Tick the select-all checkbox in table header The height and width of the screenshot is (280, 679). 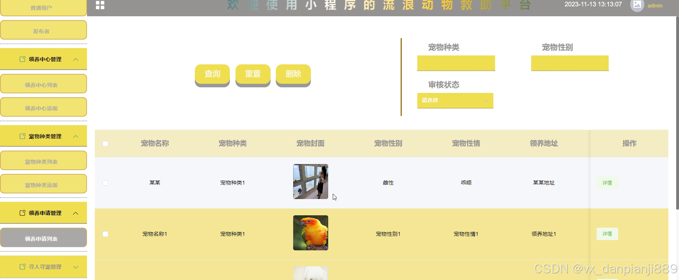click(105, 144)
